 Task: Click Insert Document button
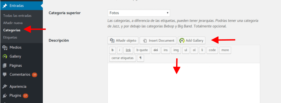[x=158, y=41]
